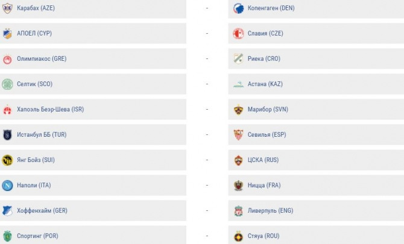Viewport: 404px width, 244px height.
Task: Click the Олимпиакос (GRE) club crest
Action: point(7,59)
